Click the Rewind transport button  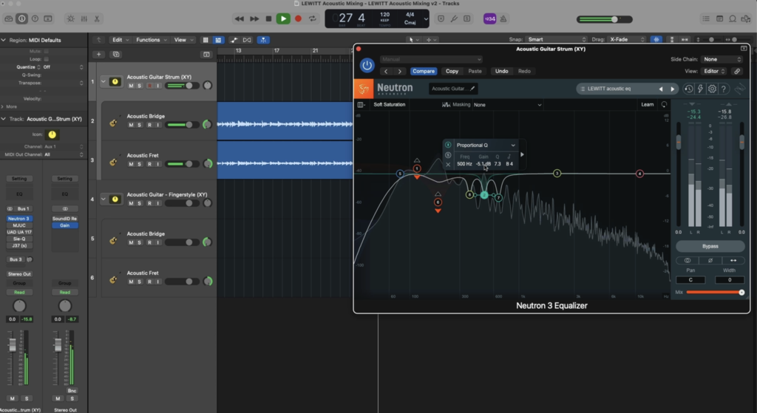[239, 18]
